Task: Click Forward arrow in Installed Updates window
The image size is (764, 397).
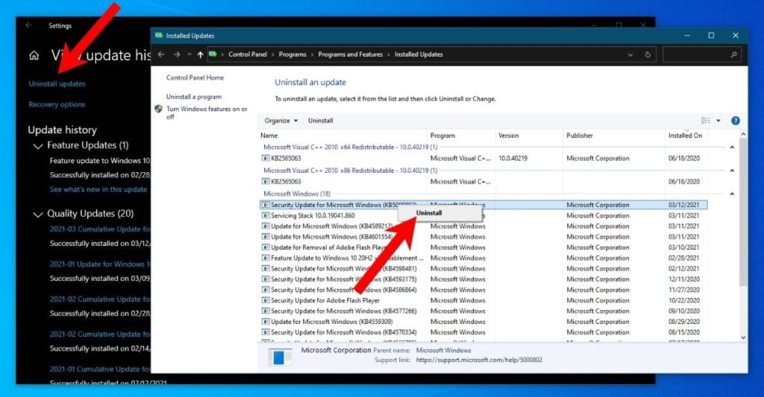Action: pyautogui.click(x=177, y=54)
